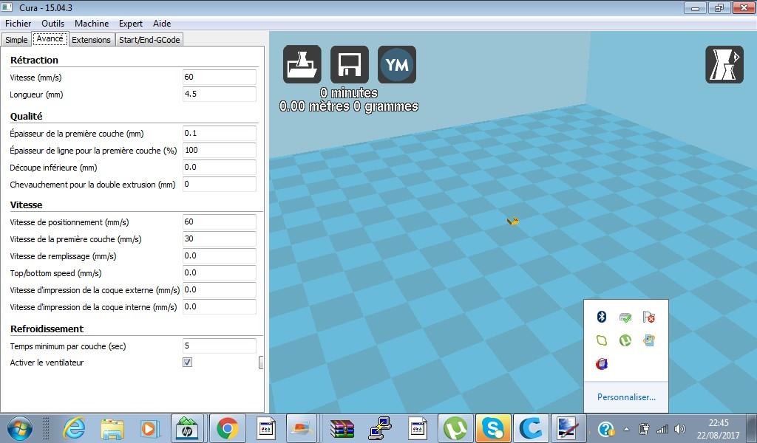Image resolution: width=757 pixels, height=443 pixels.
Task: Click the Save toolpath floppy icon
Action: (350, 64)
